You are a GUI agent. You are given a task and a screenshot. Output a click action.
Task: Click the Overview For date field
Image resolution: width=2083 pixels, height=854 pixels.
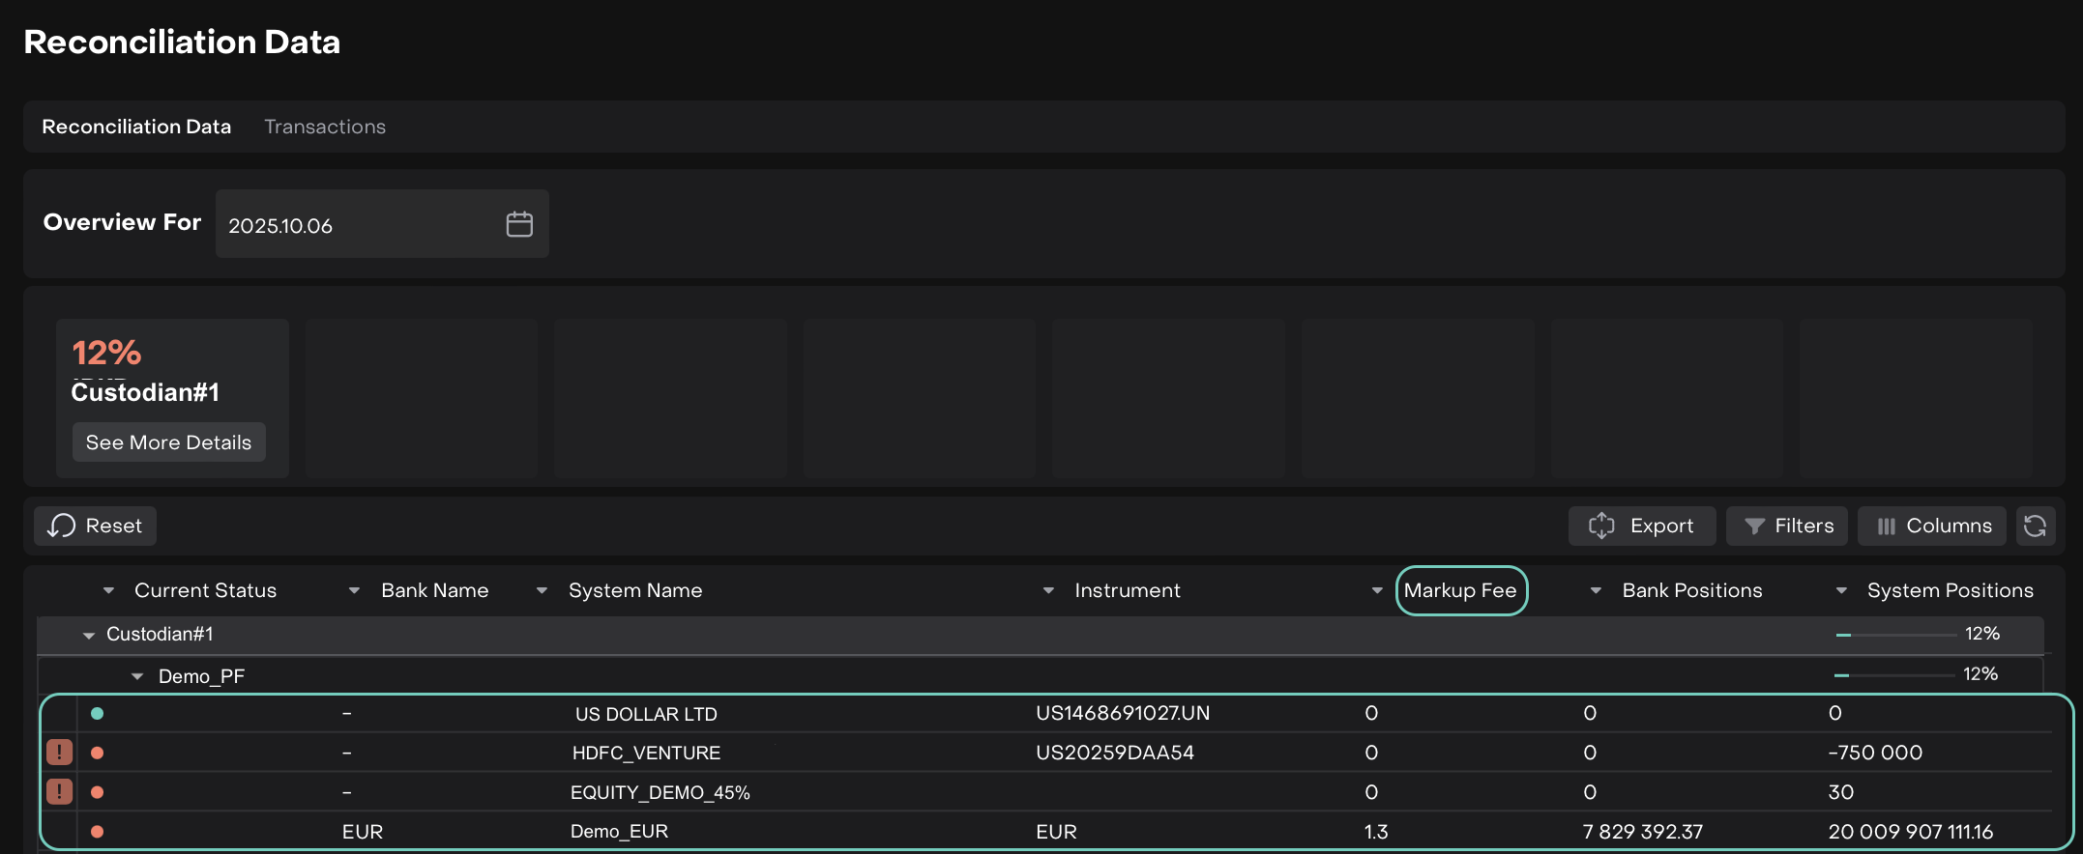(x=358, y=225)
